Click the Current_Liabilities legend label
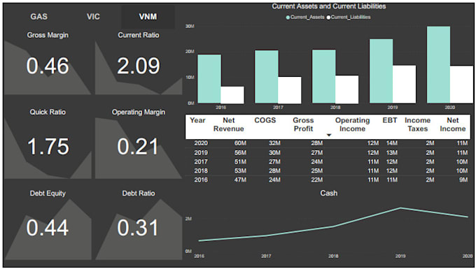This screenshot has height=269, width=476. (351, 17)
